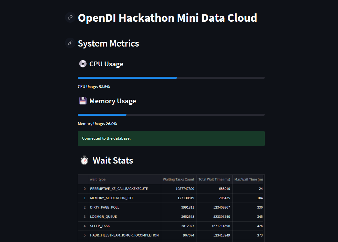Click the 3652548 waiting tasks cell

179,216
